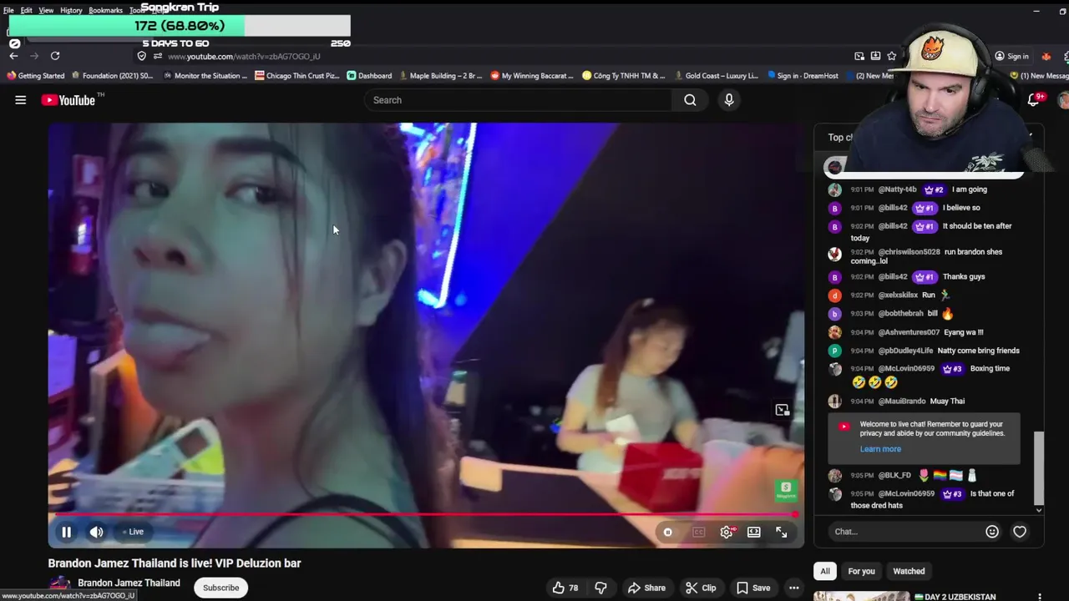The image size is (1069, 601).
Task: Open the Dashboard bookmark
Action: (x=369, y=76)
